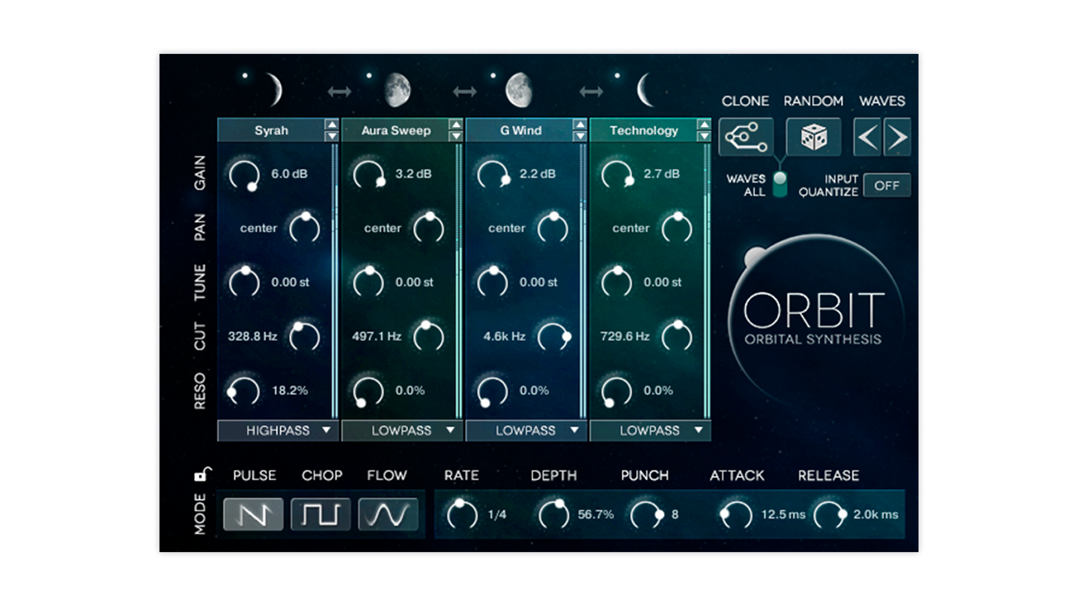Select Pulse sawtooth mode icon

pos(253,514)
